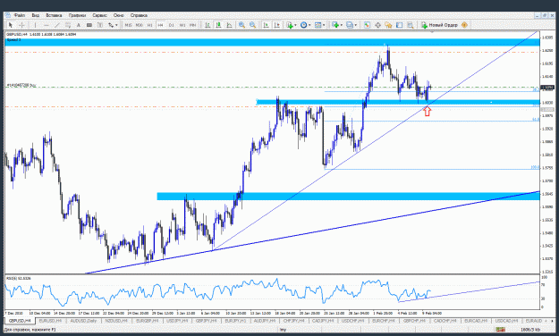Open the templates dropdown
559x336 pixels.
tap(319, 25)
